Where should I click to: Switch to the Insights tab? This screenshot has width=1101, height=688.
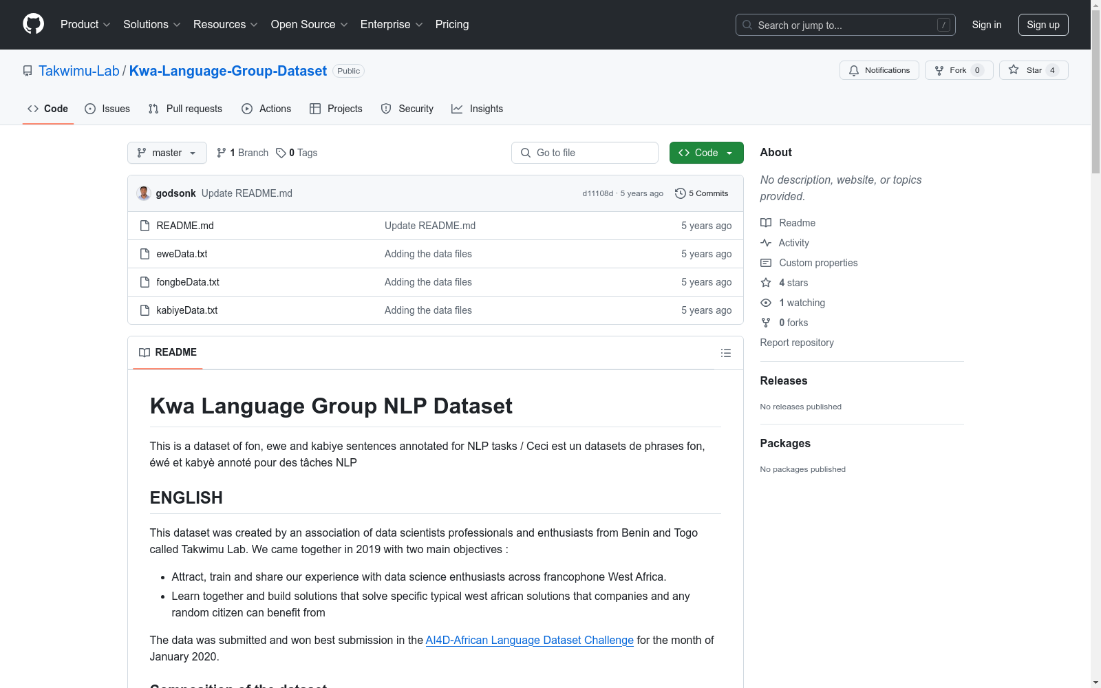pos(478,109)
